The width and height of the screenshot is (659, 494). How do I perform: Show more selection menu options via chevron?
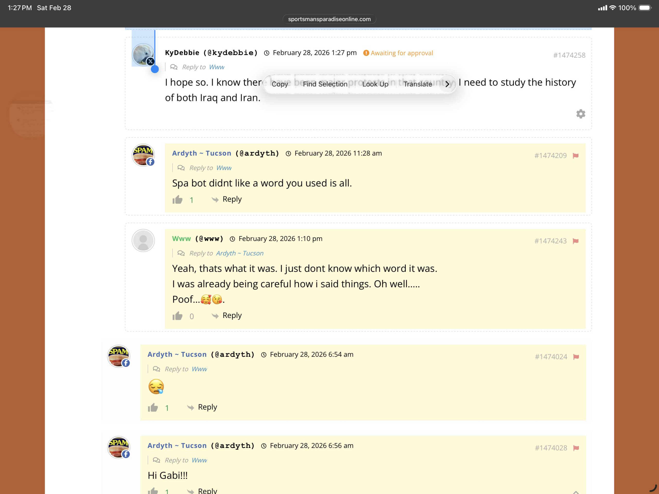[447, 84]
